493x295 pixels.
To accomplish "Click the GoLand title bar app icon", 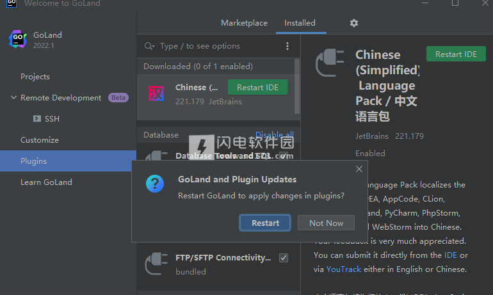I will point(12,3).
